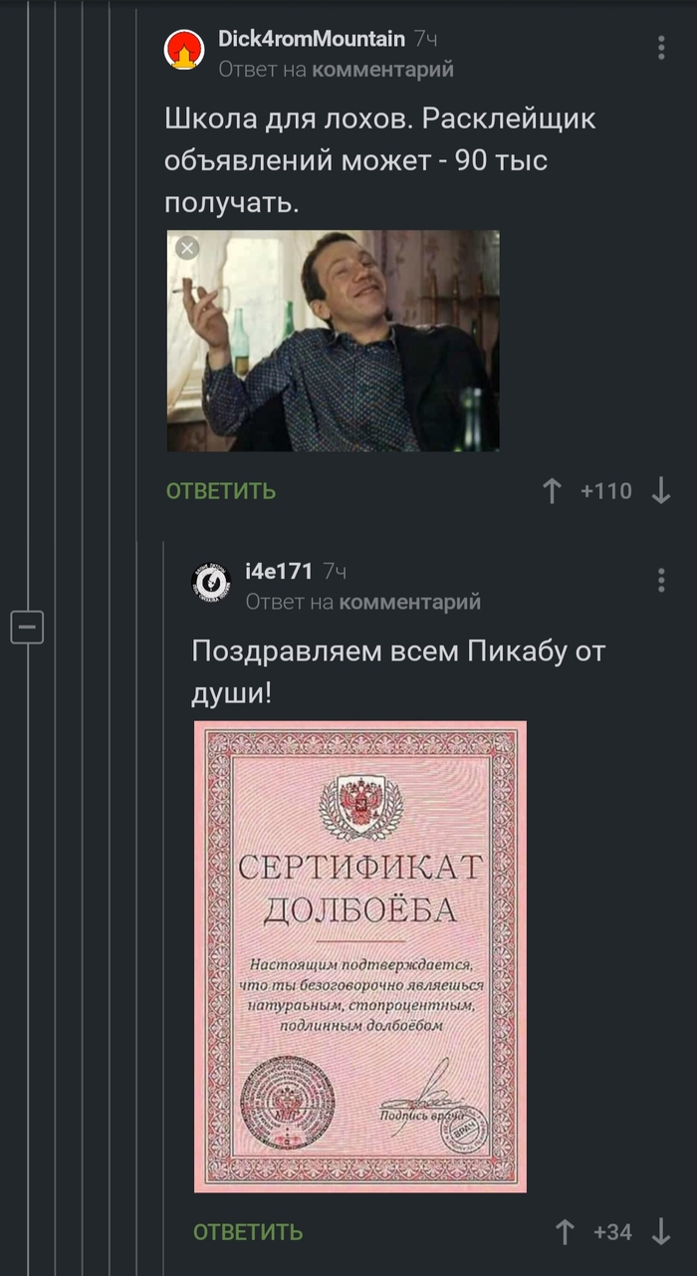Image resolution: width=697 pixels, height=1276 pixels.
Task: Upvote the comment rated +34
Action: click(565, 1232)
